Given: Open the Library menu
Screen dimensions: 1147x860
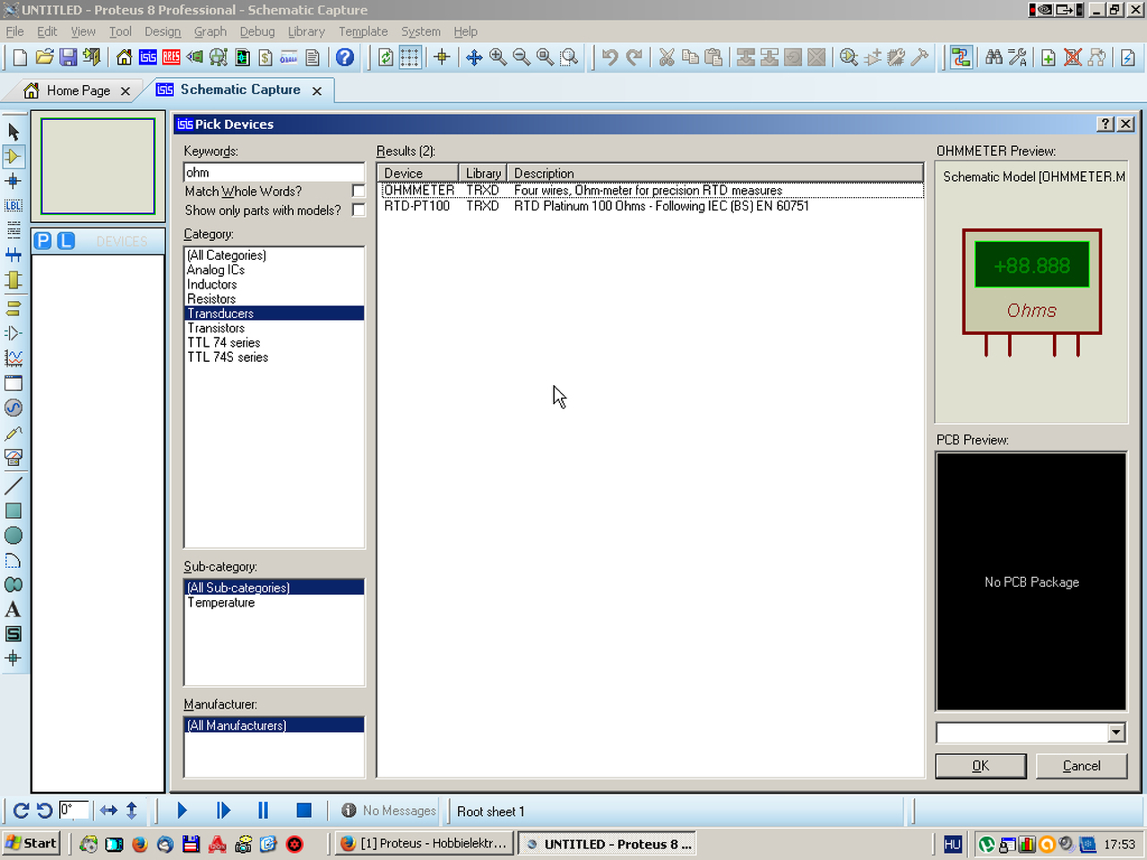Looking at the screenshot, I should point(306,31).
